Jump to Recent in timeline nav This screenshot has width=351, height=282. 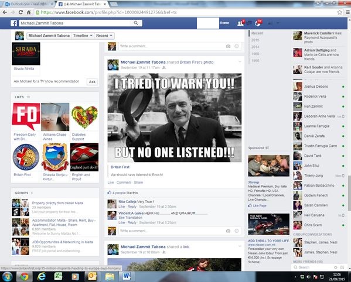tap(257, 33)
